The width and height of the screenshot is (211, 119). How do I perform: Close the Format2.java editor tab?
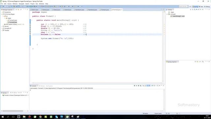[x=122, y=10]
